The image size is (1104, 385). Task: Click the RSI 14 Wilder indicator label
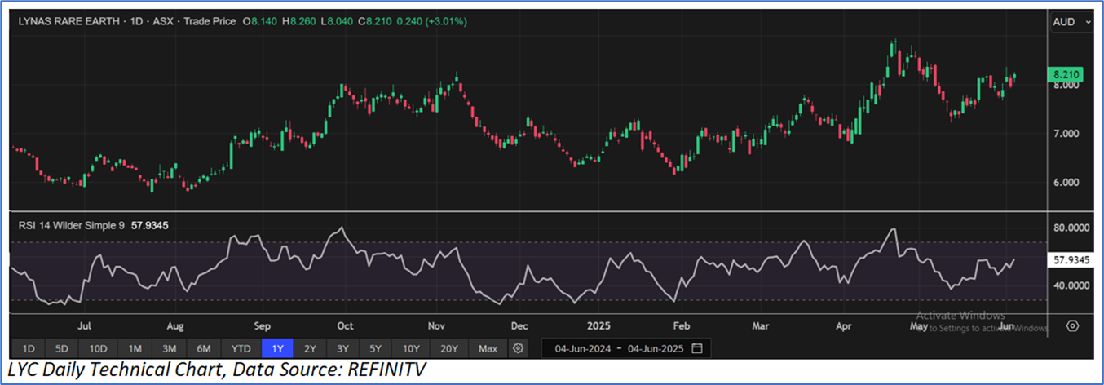(72, 225)
